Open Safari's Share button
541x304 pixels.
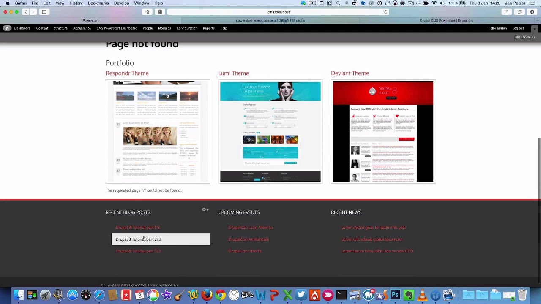[507, 12]
